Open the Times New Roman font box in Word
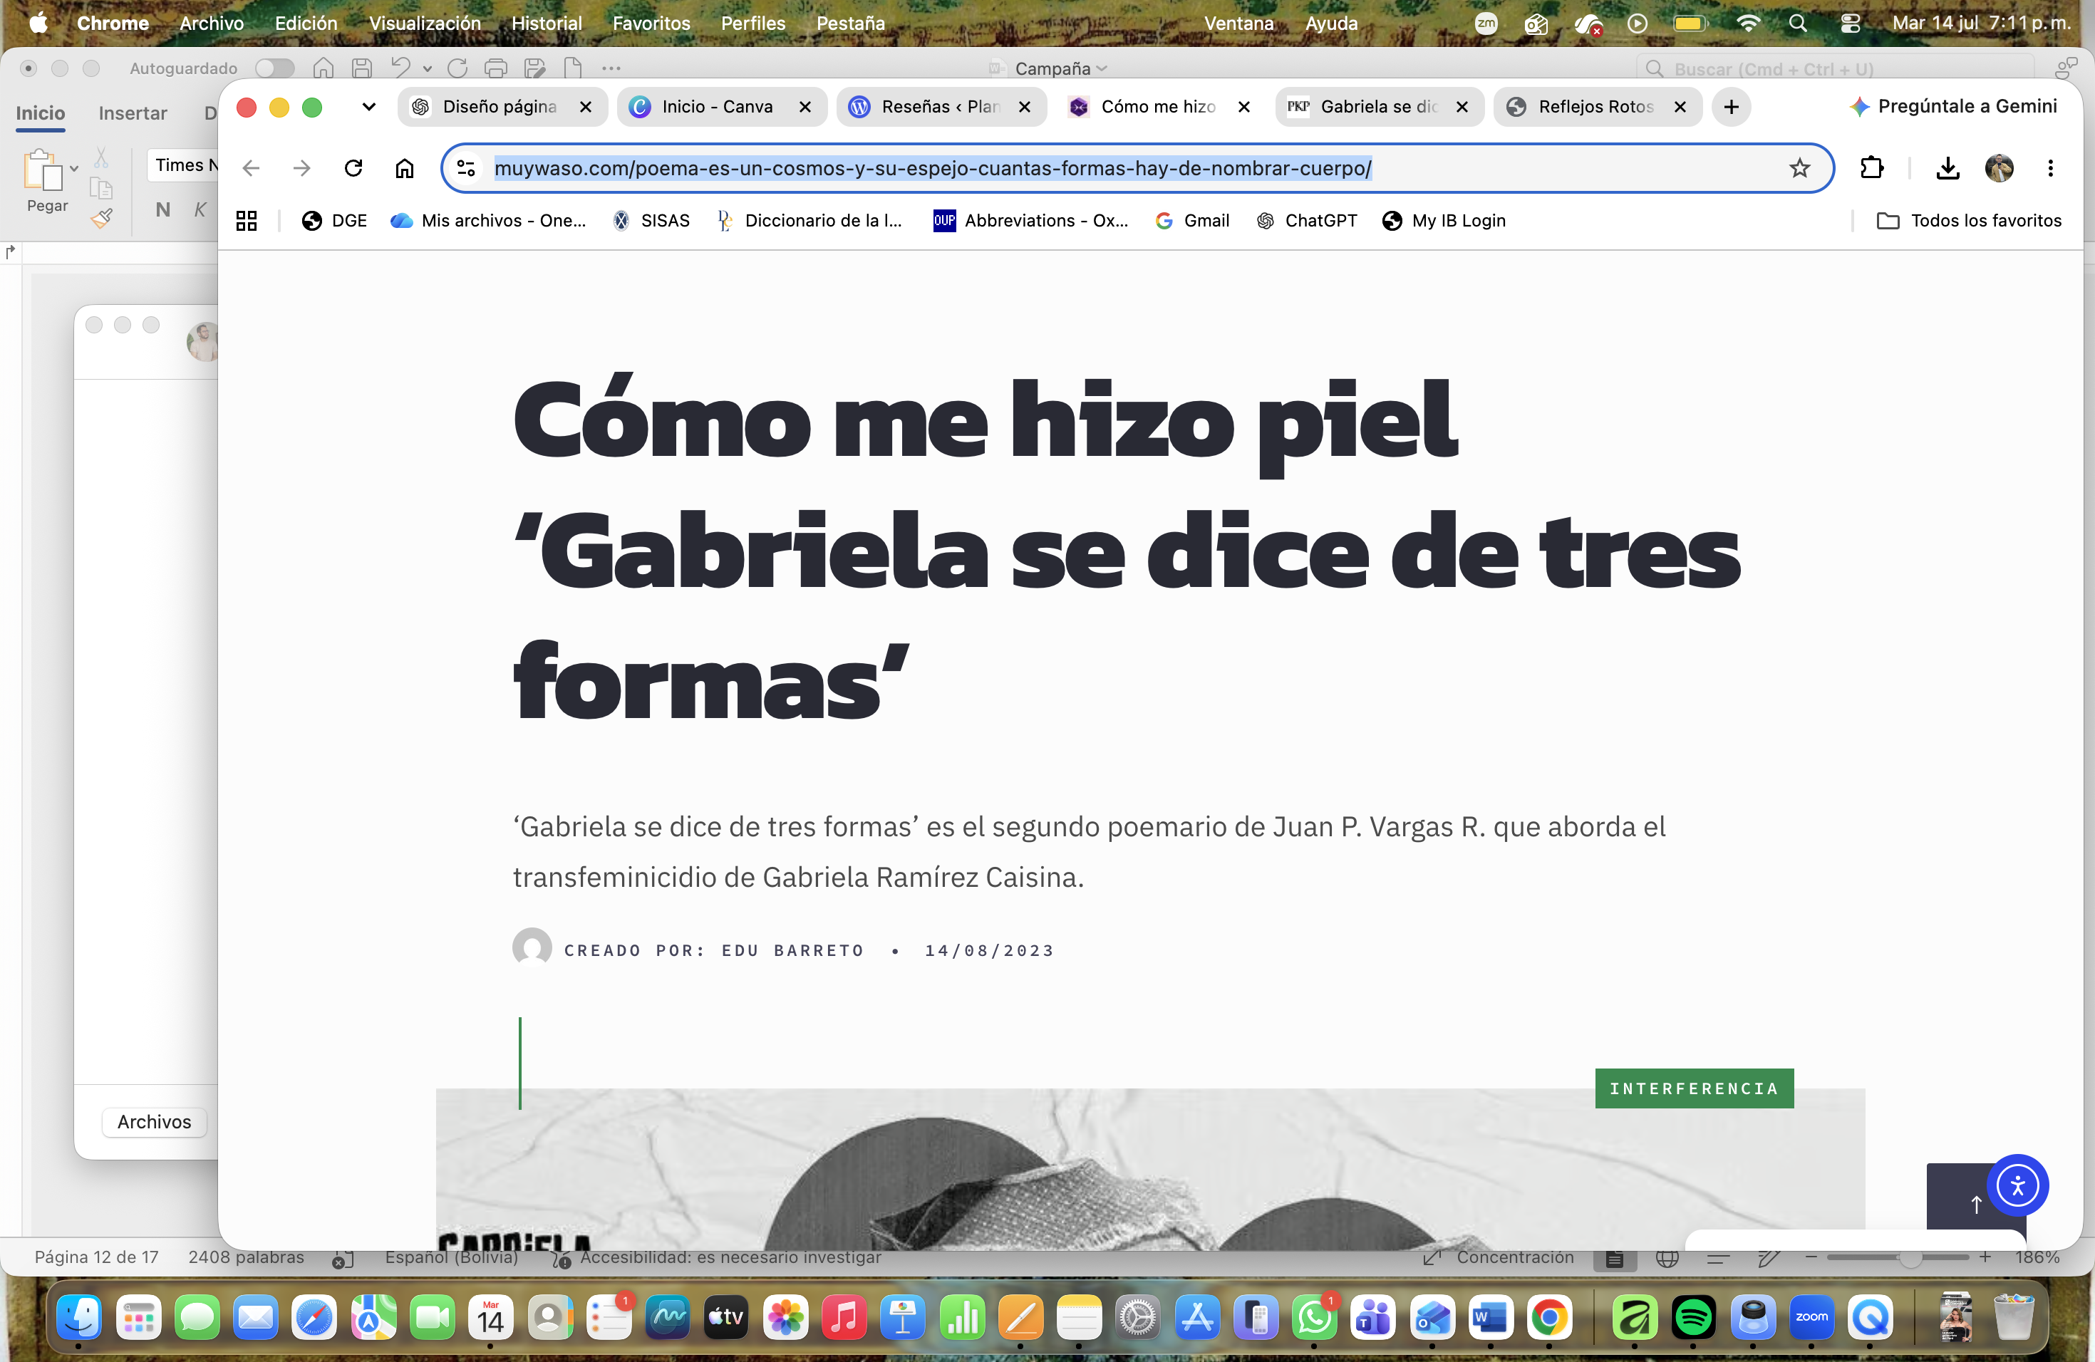 pos(184,165)
